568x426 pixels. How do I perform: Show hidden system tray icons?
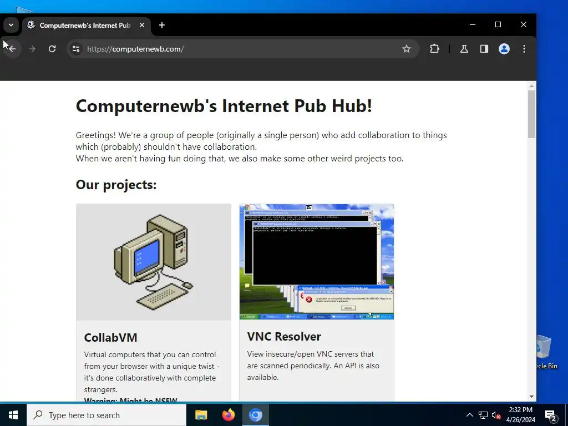click(x=469, y=415)
